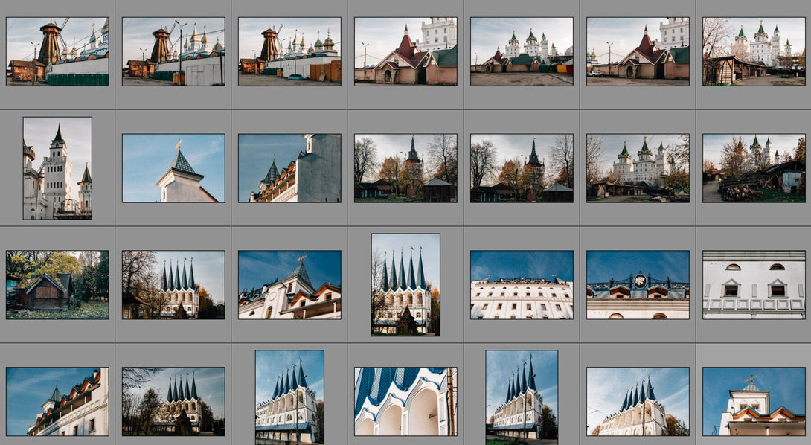This screenshot has height=445, width=811.
Task: Open the wooden tower photo with tall street lamp
Action: pyautogui.click(x=173, y=51)
